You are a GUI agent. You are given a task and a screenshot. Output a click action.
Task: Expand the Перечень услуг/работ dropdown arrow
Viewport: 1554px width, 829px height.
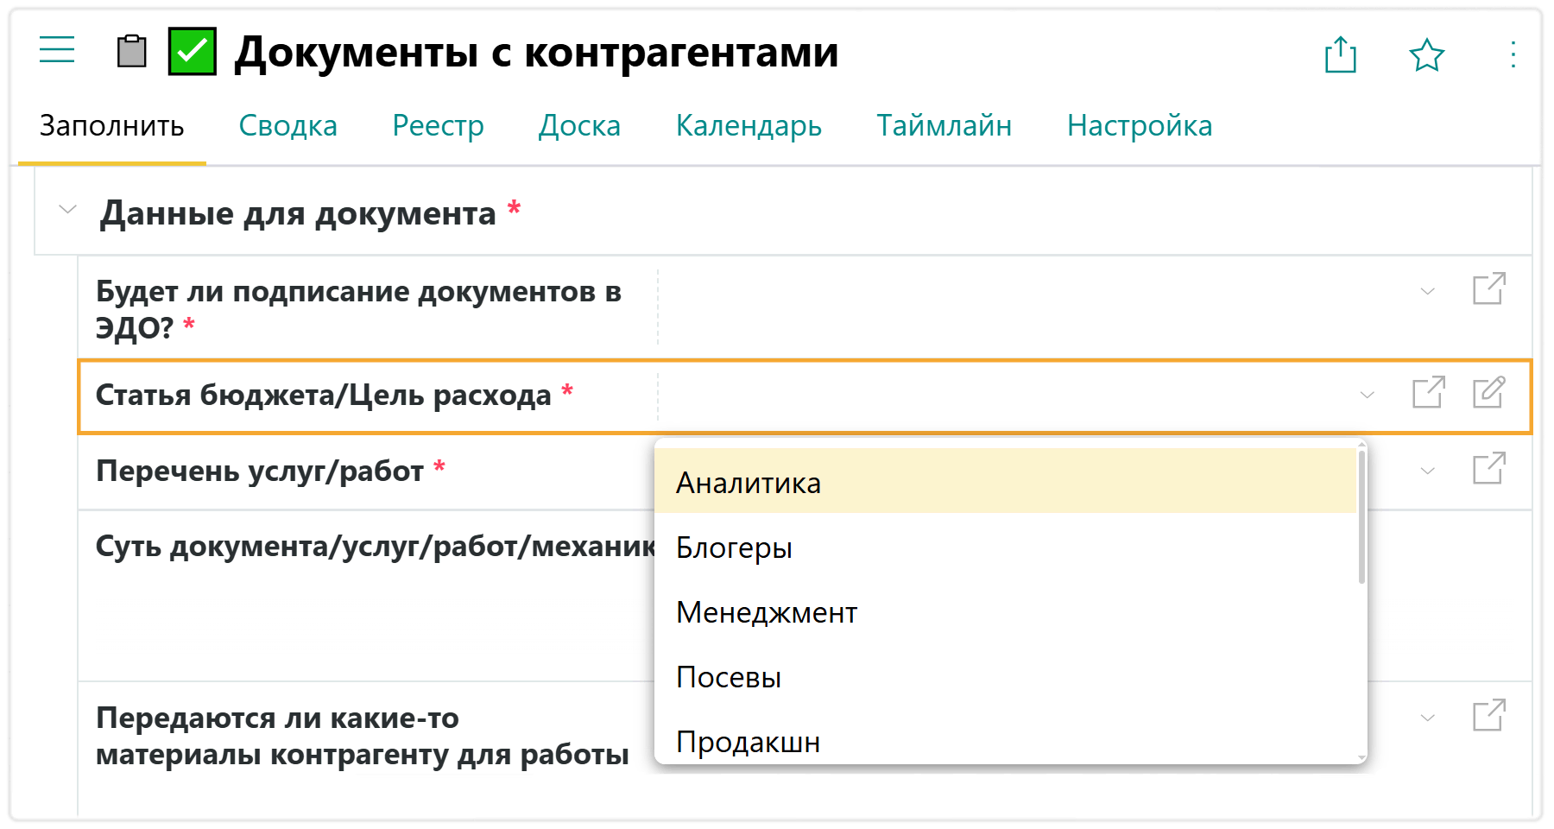pos(1427,471)
